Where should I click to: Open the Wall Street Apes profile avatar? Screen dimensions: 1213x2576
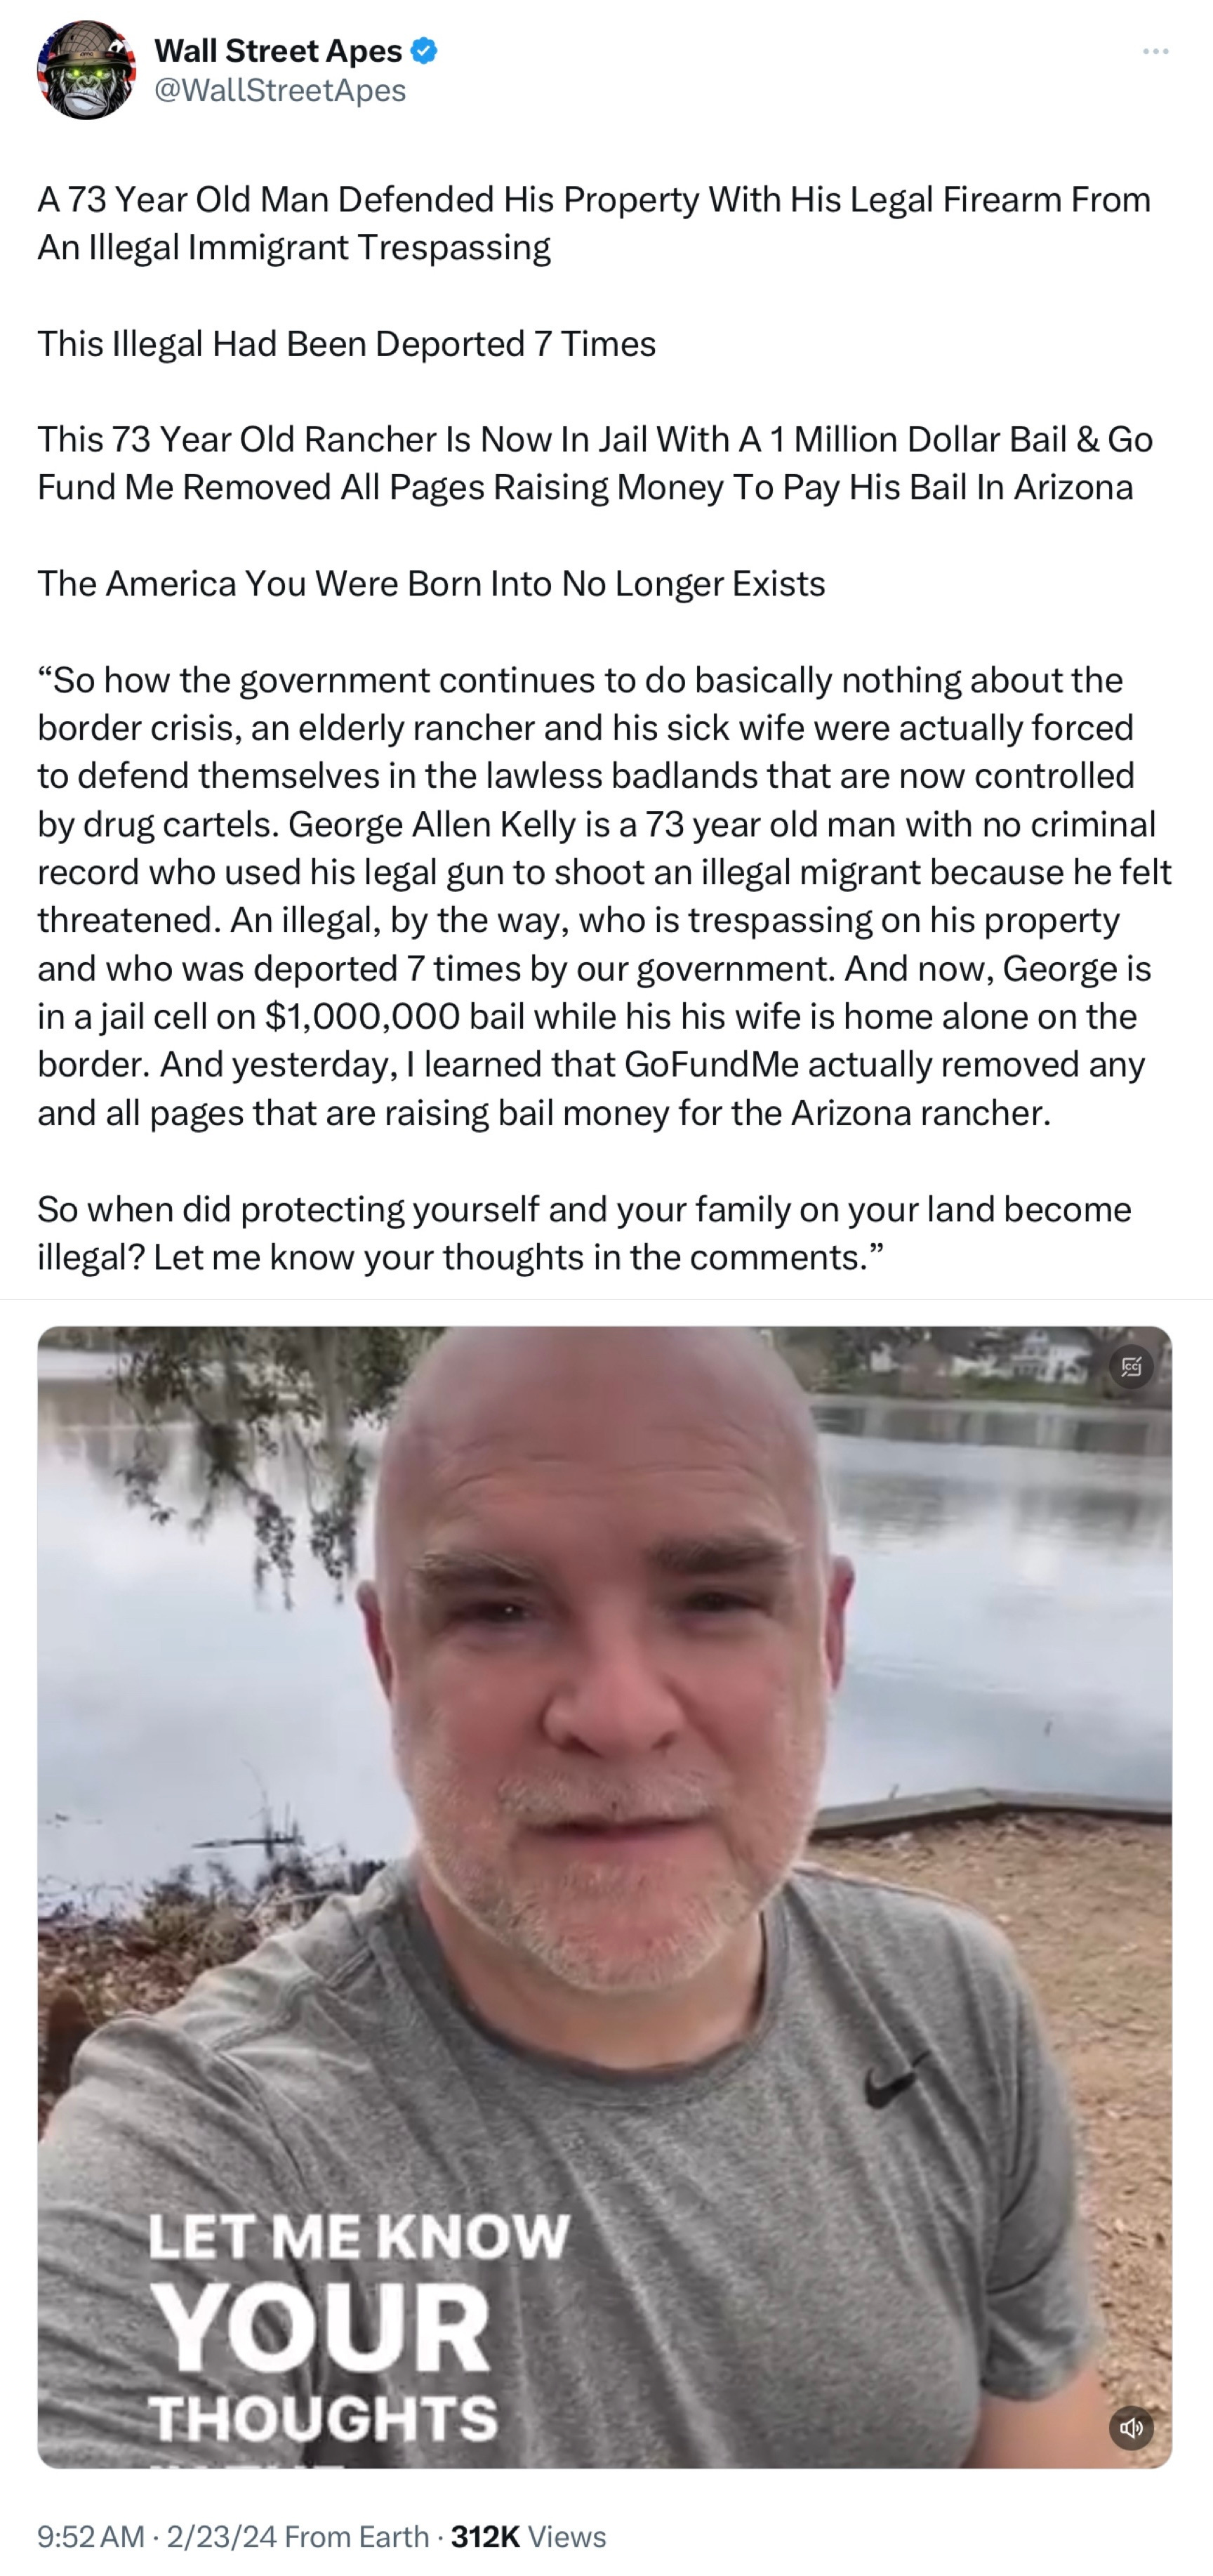pyautogui.click(x=86, y=70)
